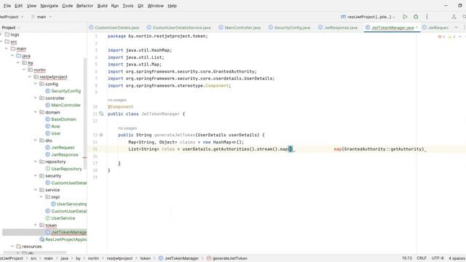Open the More Actions three-dot menu
466x262 pixels.
[427, 17]
